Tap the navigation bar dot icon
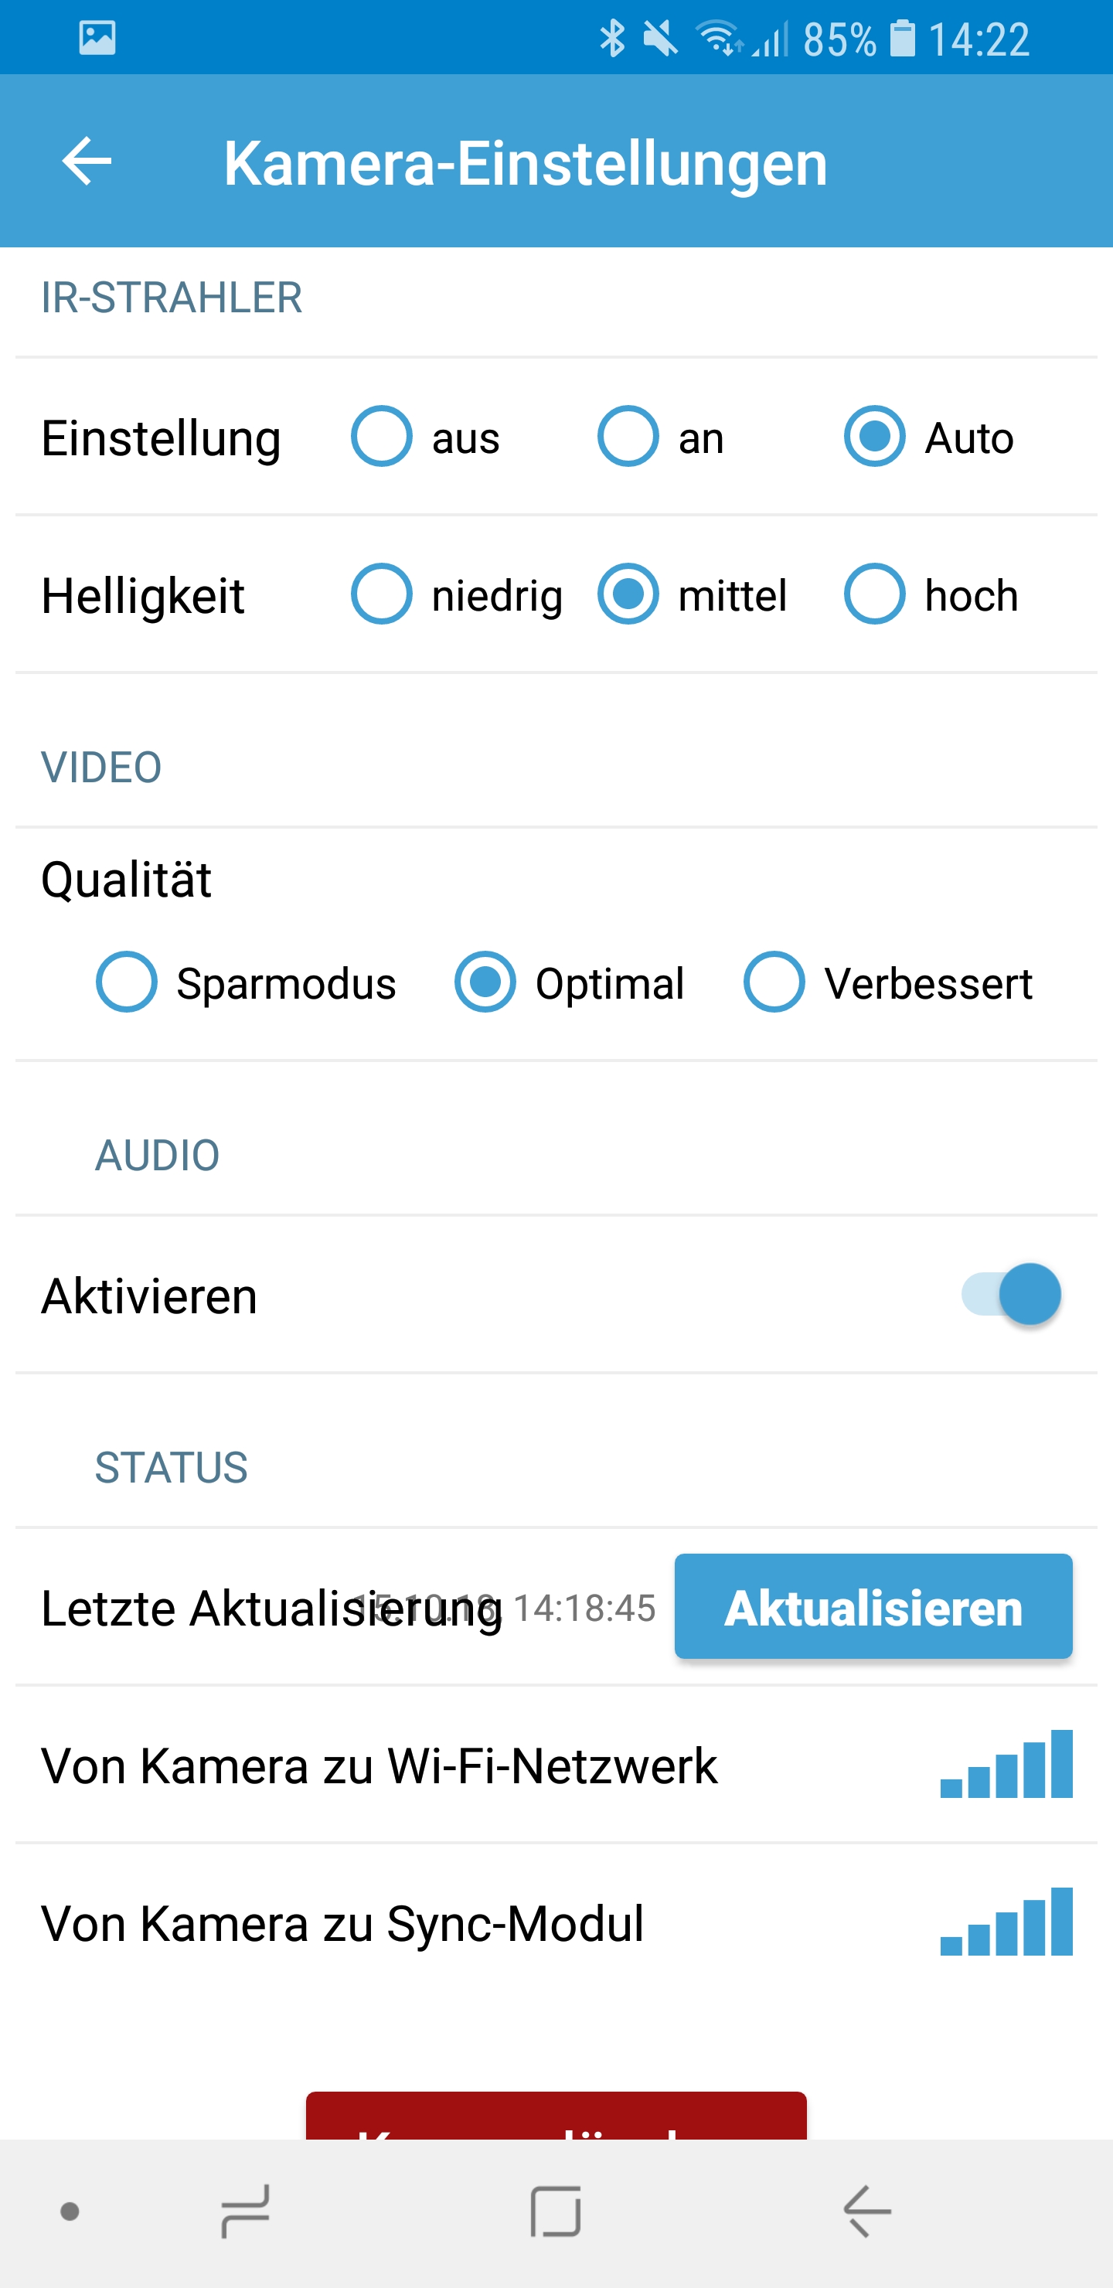This screenshot has height=2288, width=1113. pyautogui.click(x=70, y=2211)
